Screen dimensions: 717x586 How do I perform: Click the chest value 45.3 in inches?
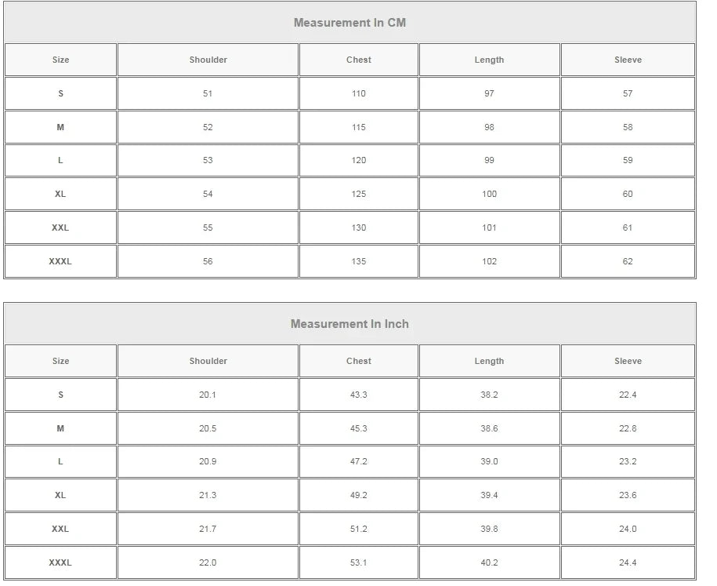359,428
